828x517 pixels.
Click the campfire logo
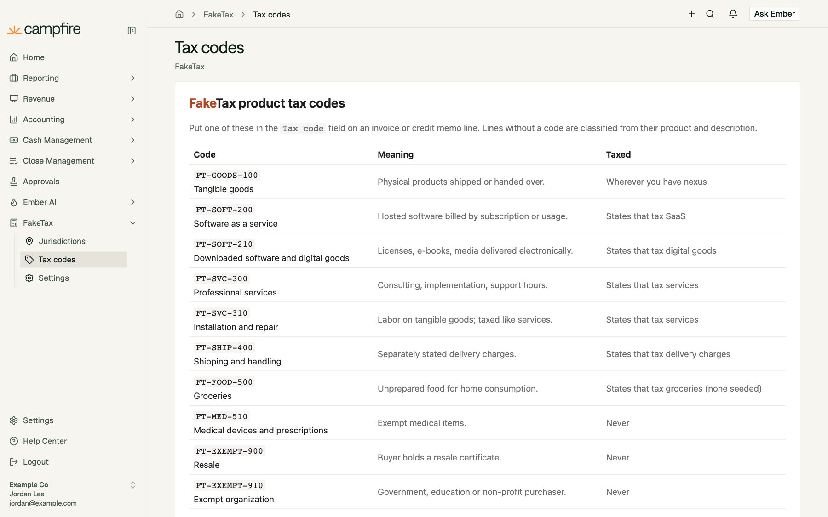(x=44, y=29)
